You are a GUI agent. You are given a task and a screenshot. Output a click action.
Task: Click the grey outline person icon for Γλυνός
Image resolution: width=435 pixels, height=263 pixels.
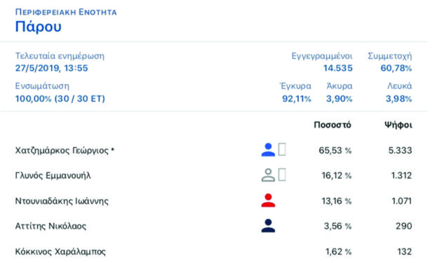(x=268, y=175)
